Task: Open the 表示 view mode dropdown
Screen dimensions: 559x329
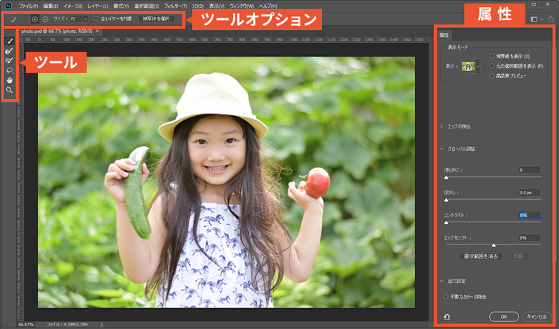Action: tap(478, 66)
